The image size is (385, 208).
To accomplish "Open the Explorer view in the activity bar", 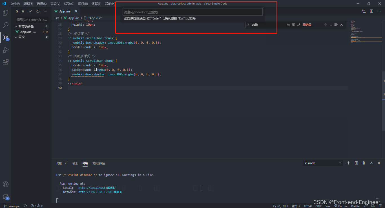I will 6,13.
